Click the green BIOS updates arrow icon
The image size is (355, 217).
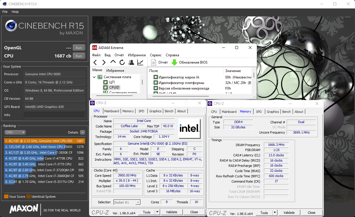pos(174,62)
